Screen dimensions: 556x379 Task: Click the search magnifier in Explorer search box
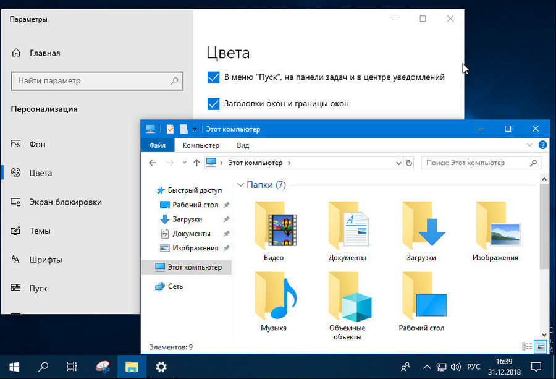[533, 163]
